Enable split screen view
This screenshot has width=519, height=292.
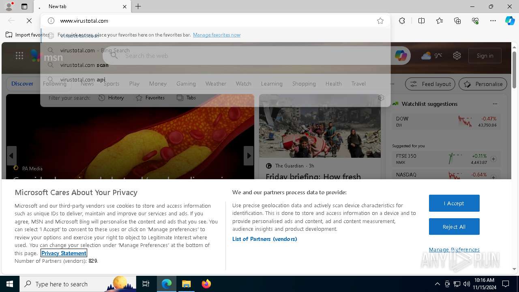[x=421, y=21]
